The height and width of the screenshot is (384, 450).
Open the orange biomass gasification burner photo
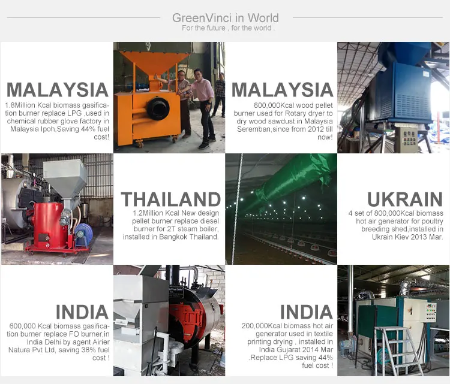(169, 98)
